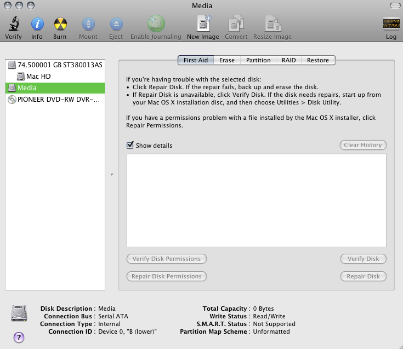Click inside the details log text area
The height and width of the screenshot is (349, 403).
click(257, 201)
